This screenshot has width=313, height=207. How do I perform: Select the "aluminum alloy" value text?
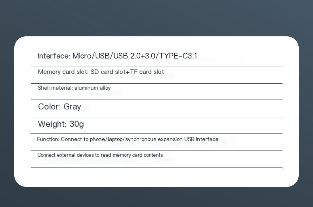(92, 88)
